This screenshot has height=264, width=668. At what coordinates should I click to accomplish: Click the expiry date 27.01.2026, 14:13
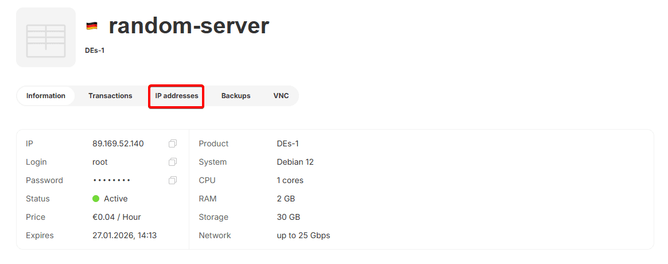(125, 235)
